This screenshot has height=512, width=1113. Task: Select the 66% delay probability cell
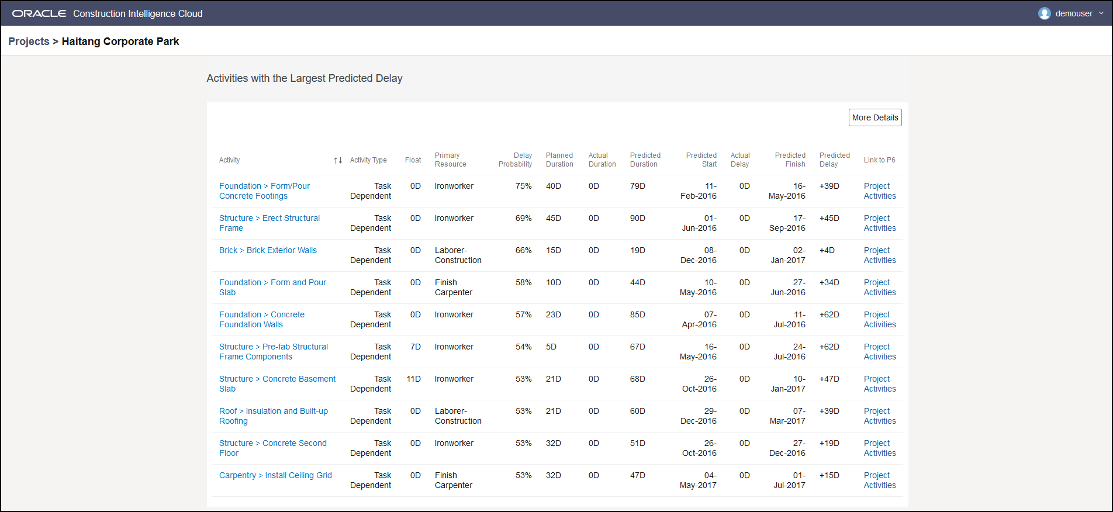tap(524, 250)
